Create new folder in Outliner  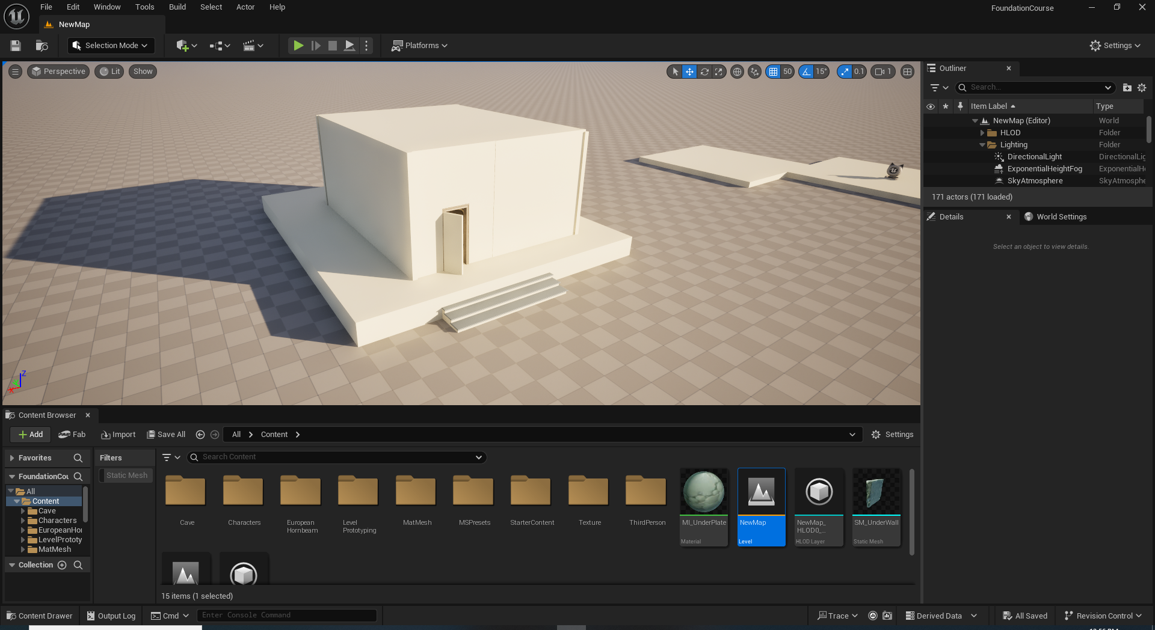click(1127, 88)
